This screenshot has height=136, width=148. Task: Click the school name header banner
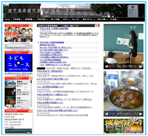[74, 11]
